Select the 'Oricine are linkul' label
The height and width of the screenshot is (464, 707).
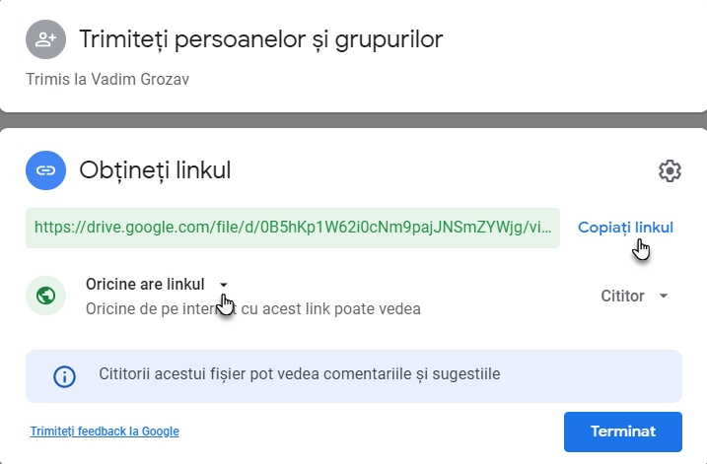(x=145, y=285)
